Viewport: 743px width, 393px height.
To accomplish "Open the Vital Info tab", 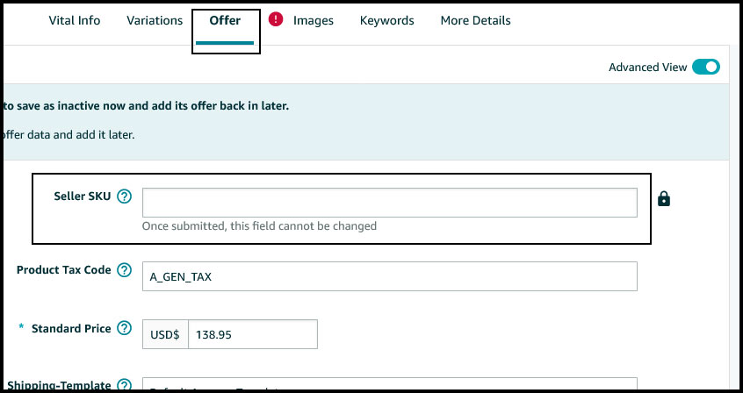I will pyautogui.click(x=75, y=20).
